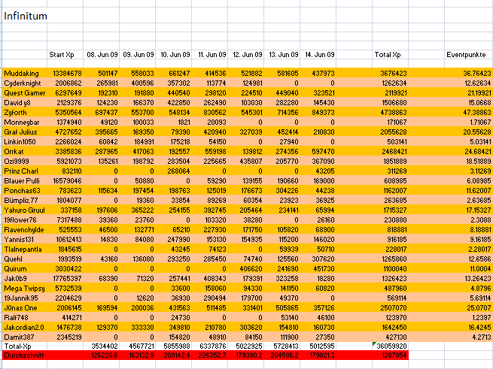Image resolution: width=493 pixels, height=369 pixels.
Task: Select Cyderknight's name cell
Action: [x=25, y=83]
